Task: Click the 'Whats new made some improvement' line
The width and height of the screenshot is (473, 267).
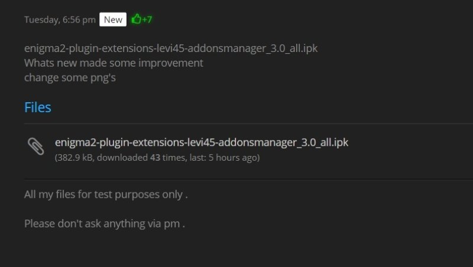Action: coord(114,63)
